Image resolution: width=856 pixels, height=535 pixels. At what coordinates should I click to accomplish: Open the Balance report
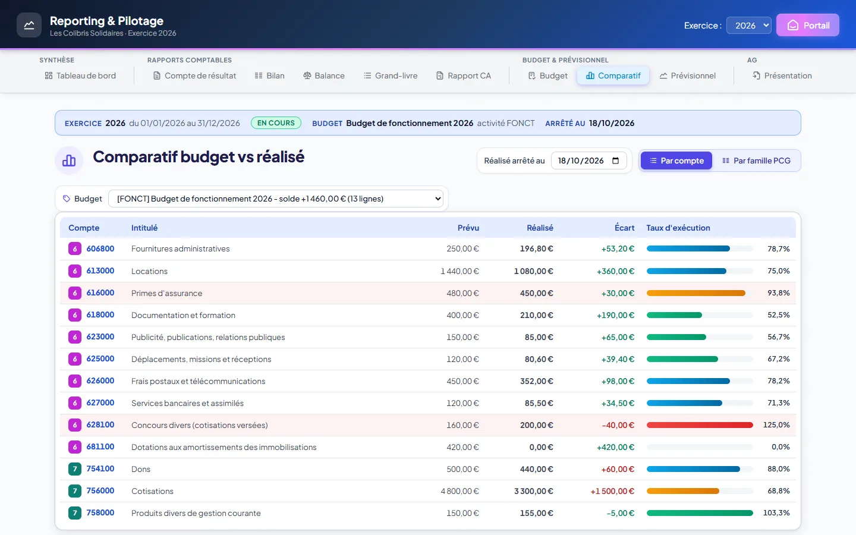[x=324, y=75]
